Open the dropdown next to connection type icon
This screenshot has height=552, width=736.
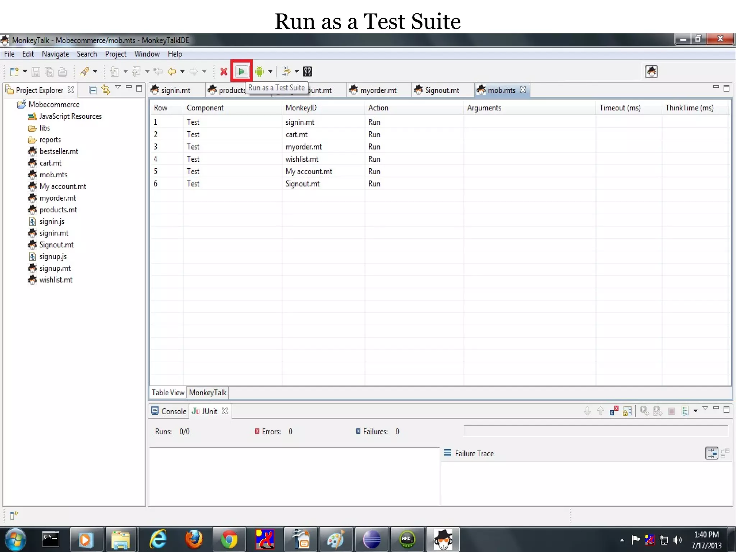297,72
